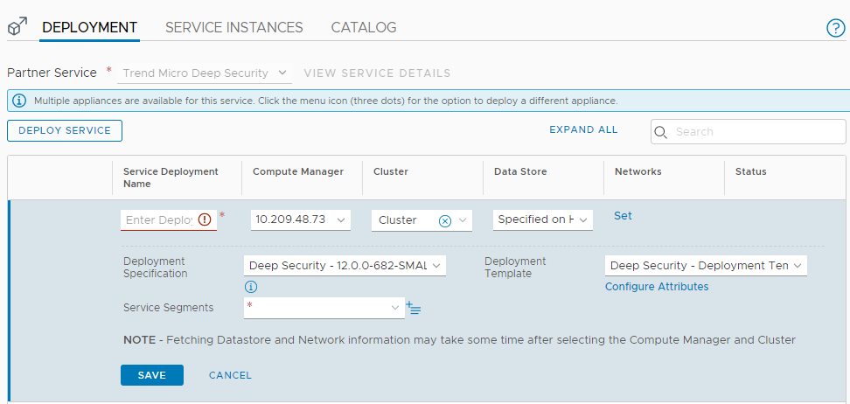The width and height of the screenshot is (850, 404).
Task: Clear the Cluster selection with the x icon
Action: tap(444, 220)
